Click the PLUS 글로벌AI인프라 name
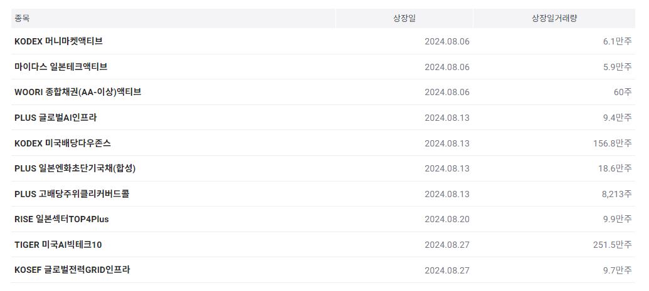Image resolution: width=649 pixels, height=291 pixels. (x=55, y=118)
